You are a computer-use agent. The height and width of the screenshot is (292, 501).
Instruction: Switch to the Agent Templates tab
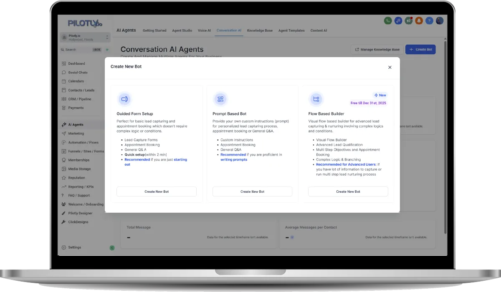tap(291, 30)
